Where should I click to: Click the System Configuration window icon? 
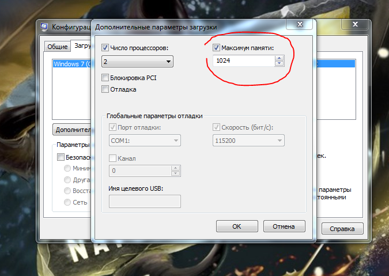point(44,27)
